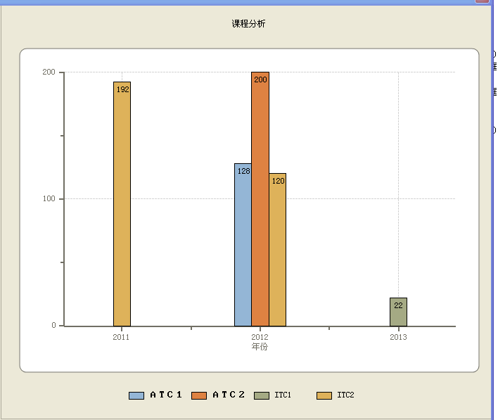Click the chart title 课程分析
498x420 pixels.
coord(248,23)
